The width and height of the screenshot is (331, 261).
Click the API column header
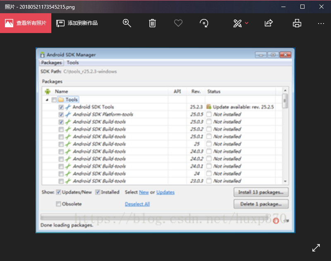coord(177,91)
